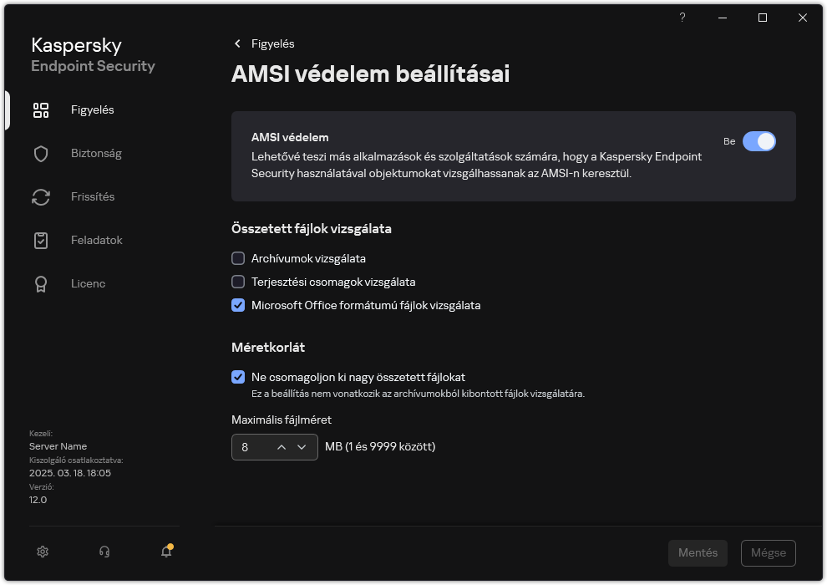Enable Archívumok vizsgálata scanning
Screen dimensions: 827x585
(238, 258)
